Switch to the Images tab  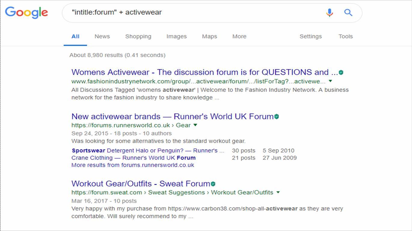pos(177,36)
